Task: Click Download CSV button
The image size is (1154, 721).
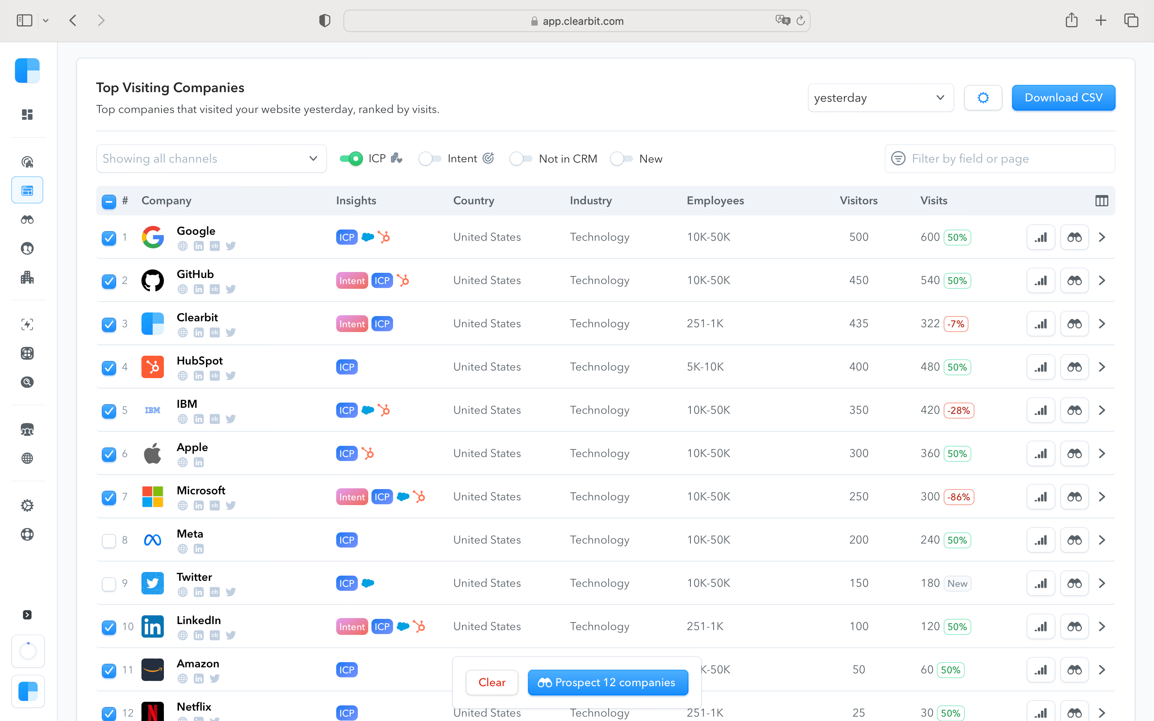Action: (1063, 97)
